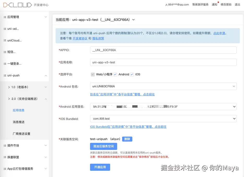This screenshot has width=244, height=177.
Task: Expand App云打包增值服务 chevron
Action: 46,169
